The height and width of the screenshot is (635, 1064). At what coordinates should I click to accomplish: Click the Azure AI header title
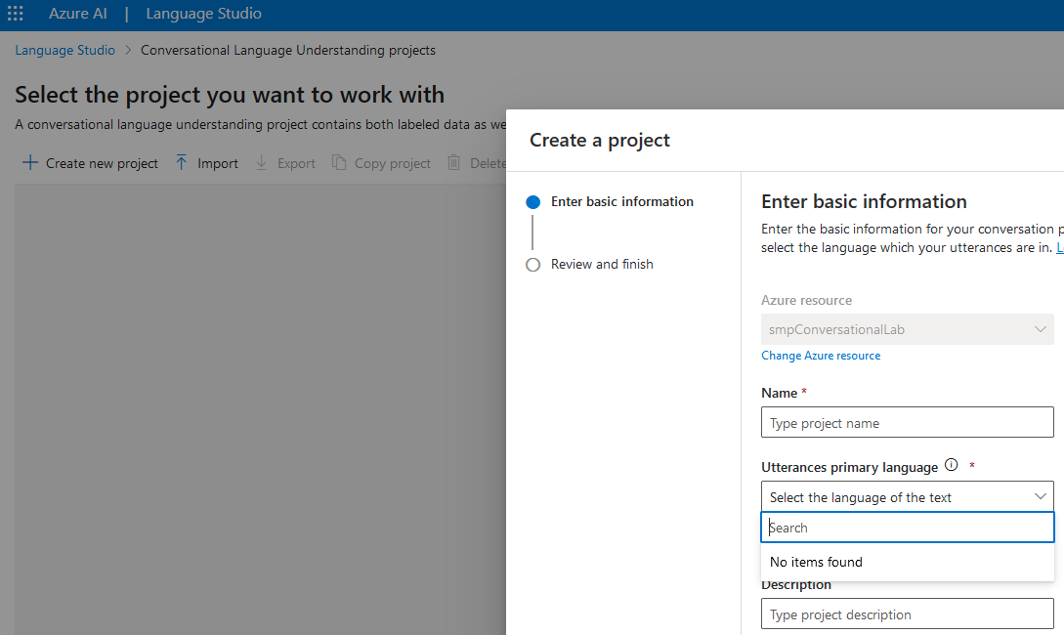(78, 14)
